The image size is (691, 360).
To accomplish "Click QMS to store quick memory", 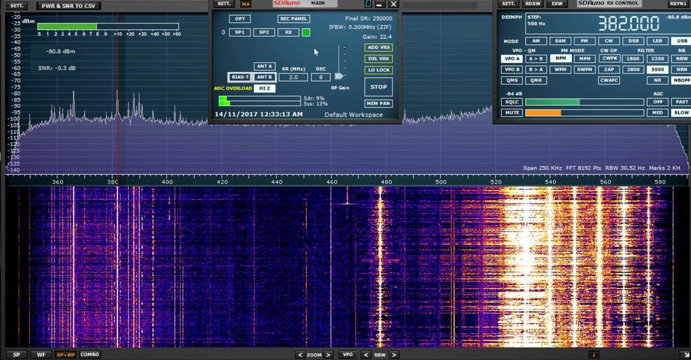I will [512, 81].
